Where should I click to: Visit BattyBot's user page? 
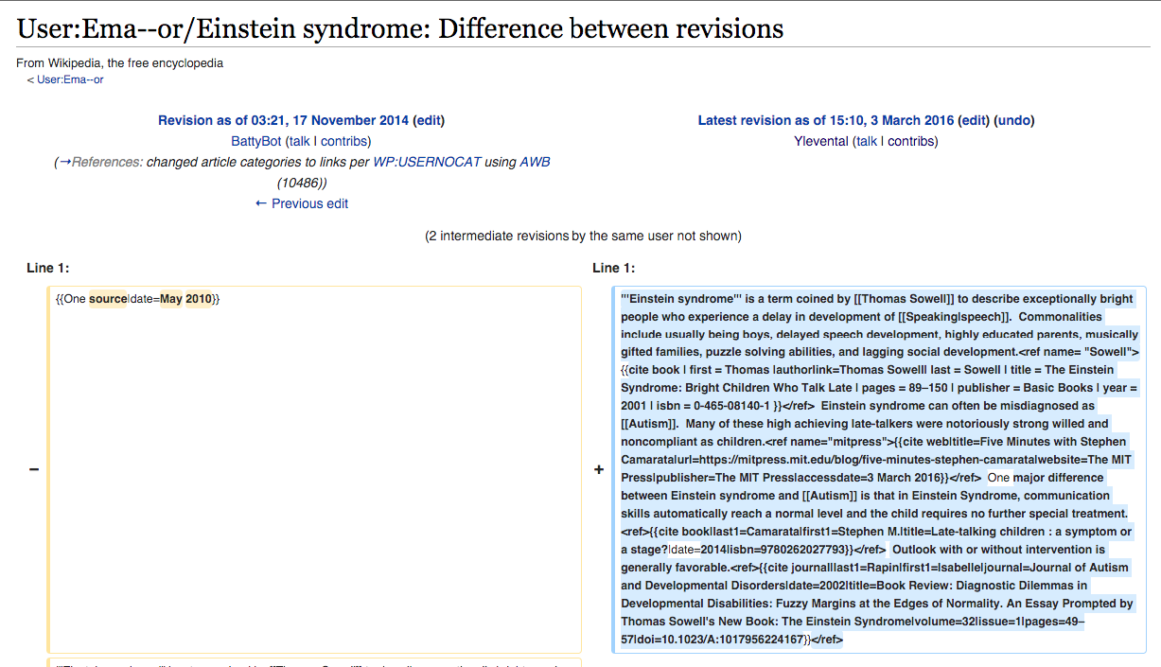[x=256, y=141]
